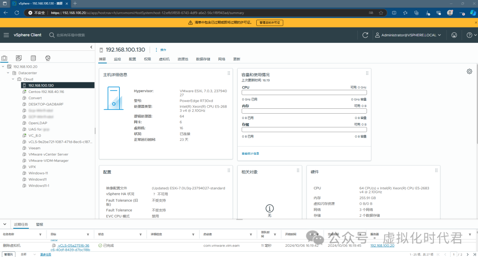The height and width of the screenshot is (257, 478).
Task: Open the 配置 tab
Action: [132, 59]
